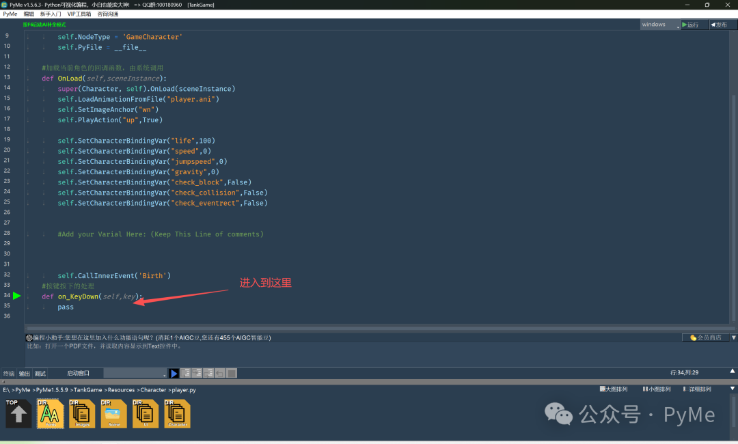Screen dimensions: 738x444
Task: Open the PyMe menu
Action: point(10,14)
